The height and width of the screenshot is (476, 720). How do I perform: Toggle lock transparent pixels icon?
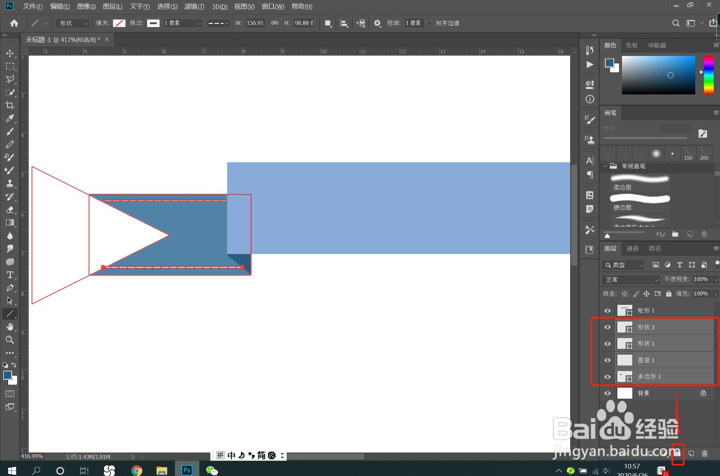point(625,294)
